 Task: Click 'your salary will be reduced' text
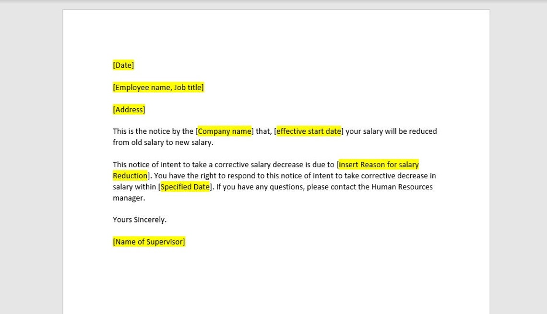click(x=391, y=131)
